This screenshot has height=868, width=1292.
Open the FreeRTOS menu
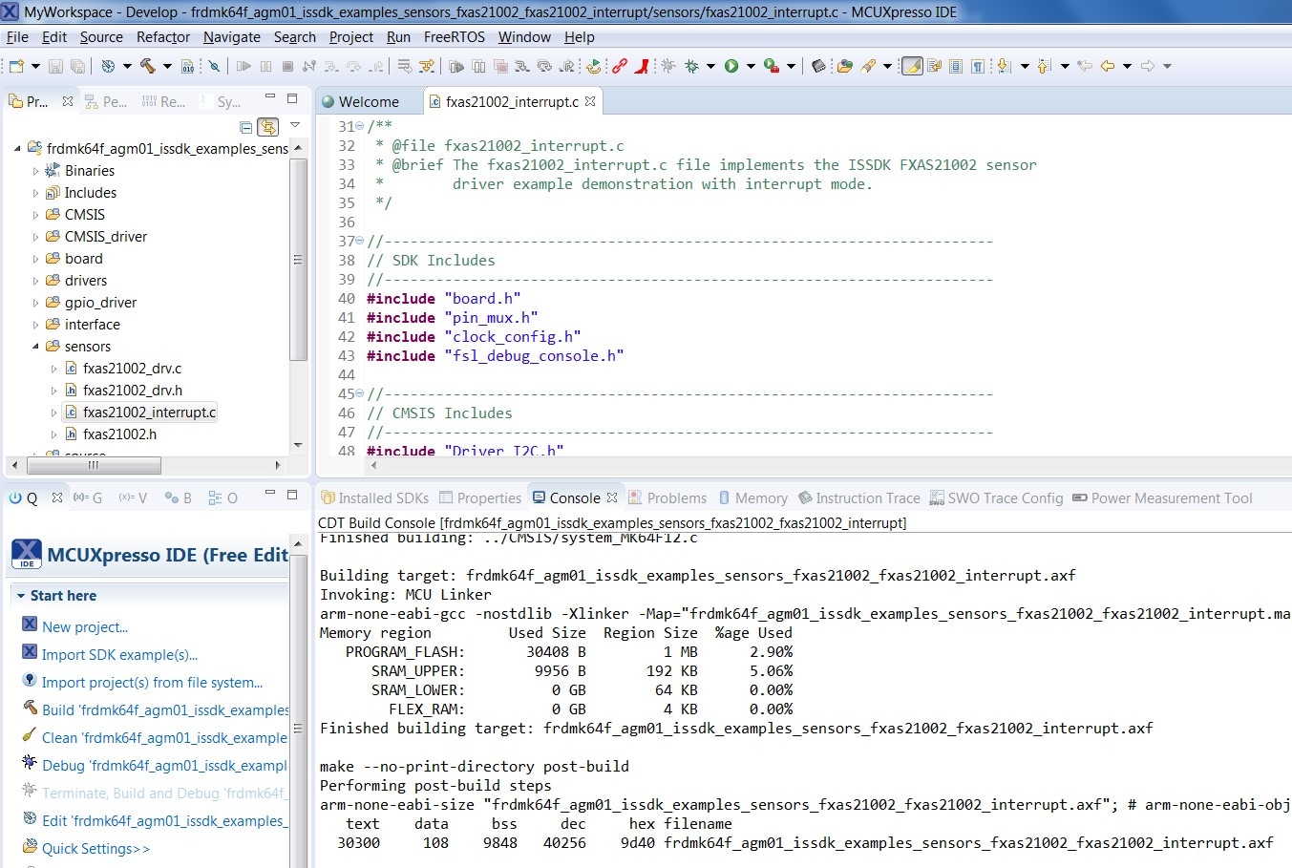pyautogui.click(x=456, y=37)
